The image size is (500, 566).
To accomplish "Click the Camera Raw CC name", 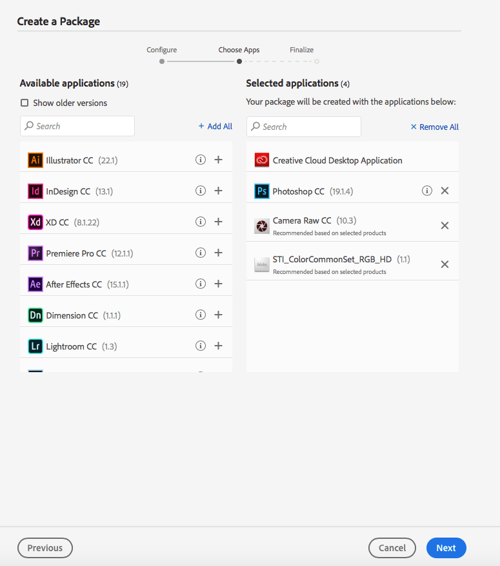I will pyautogui.click(x=302, y=220).
